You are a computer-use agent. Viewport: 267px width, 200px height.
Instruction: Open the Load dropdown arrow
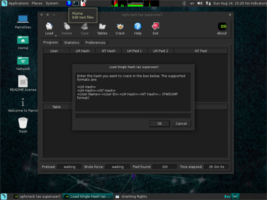(x=56, y=36)
